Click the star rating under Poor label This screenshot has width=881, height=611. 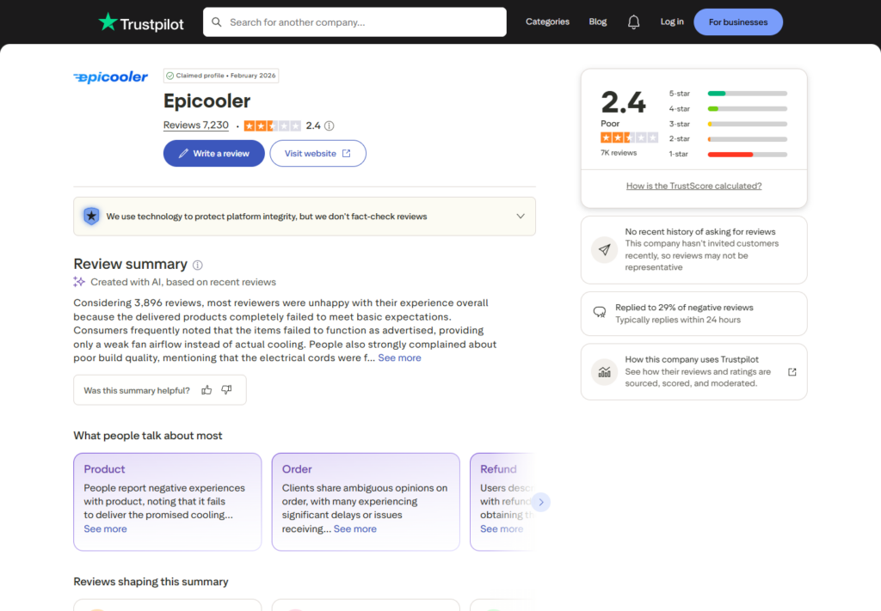point(629,137)
